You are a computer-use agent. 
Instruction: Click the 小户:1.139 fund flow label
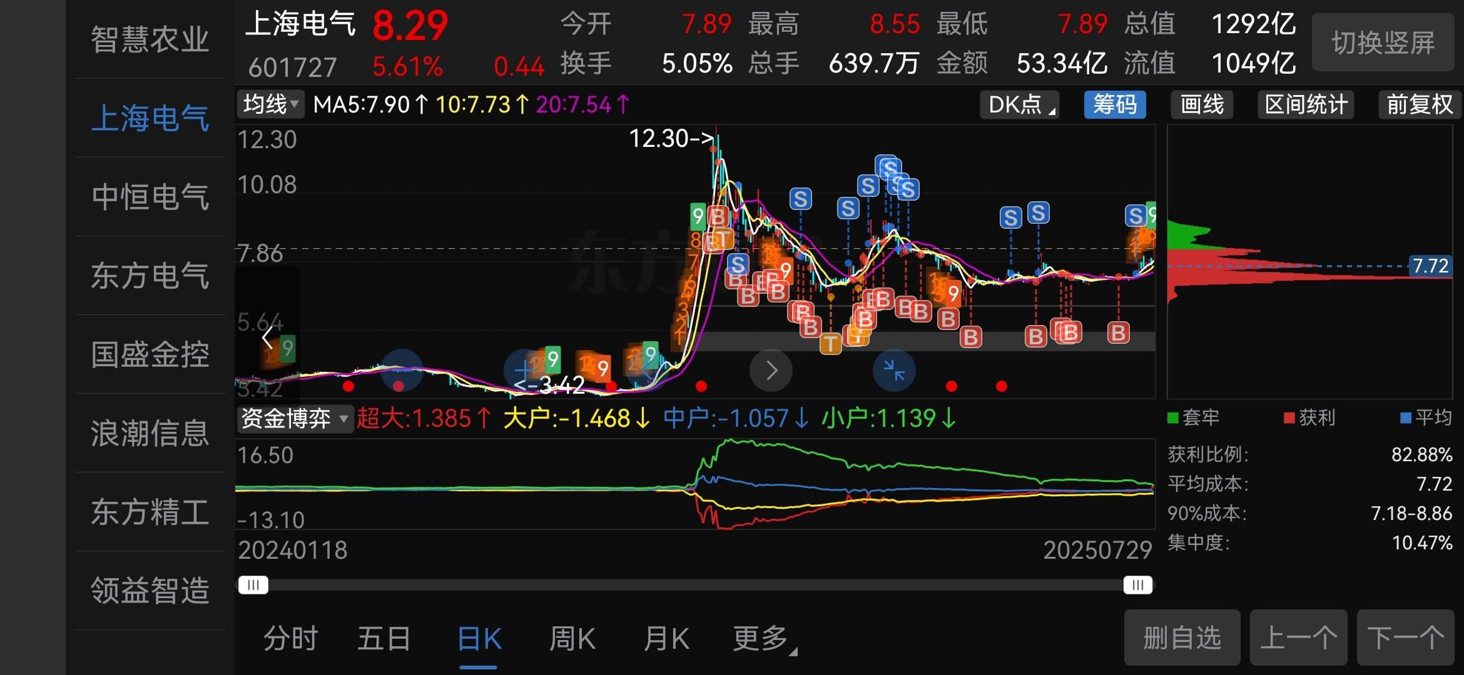(x=889, y=418)
